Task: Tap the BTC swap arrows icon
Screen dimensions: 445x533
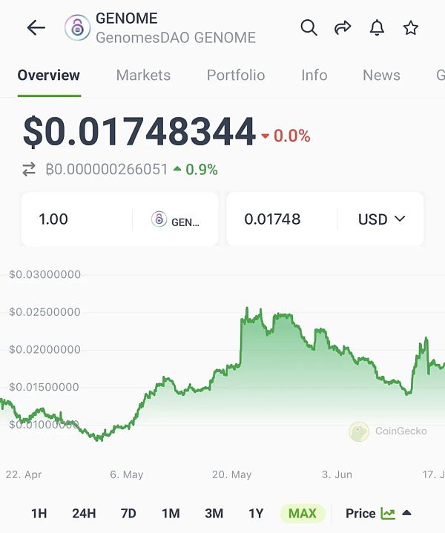Action: [29, 170]
